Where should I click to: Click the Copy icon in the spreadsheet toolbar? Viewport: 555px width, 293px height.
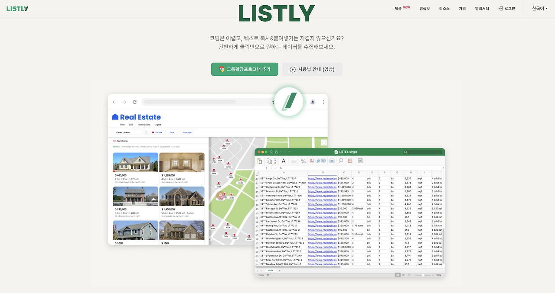click(269, 161)
